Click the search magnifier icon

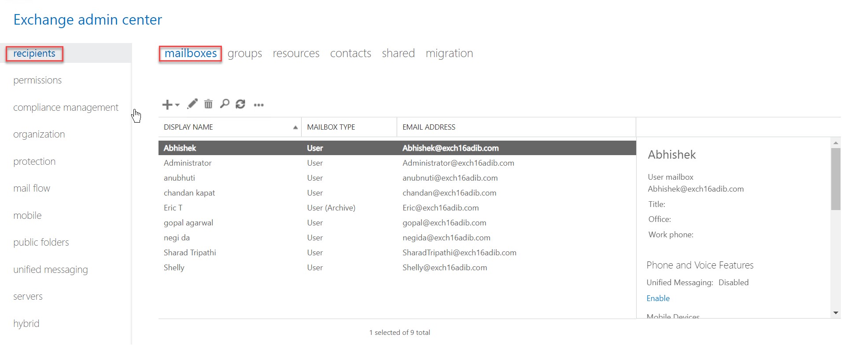click(x=225, y=104)
